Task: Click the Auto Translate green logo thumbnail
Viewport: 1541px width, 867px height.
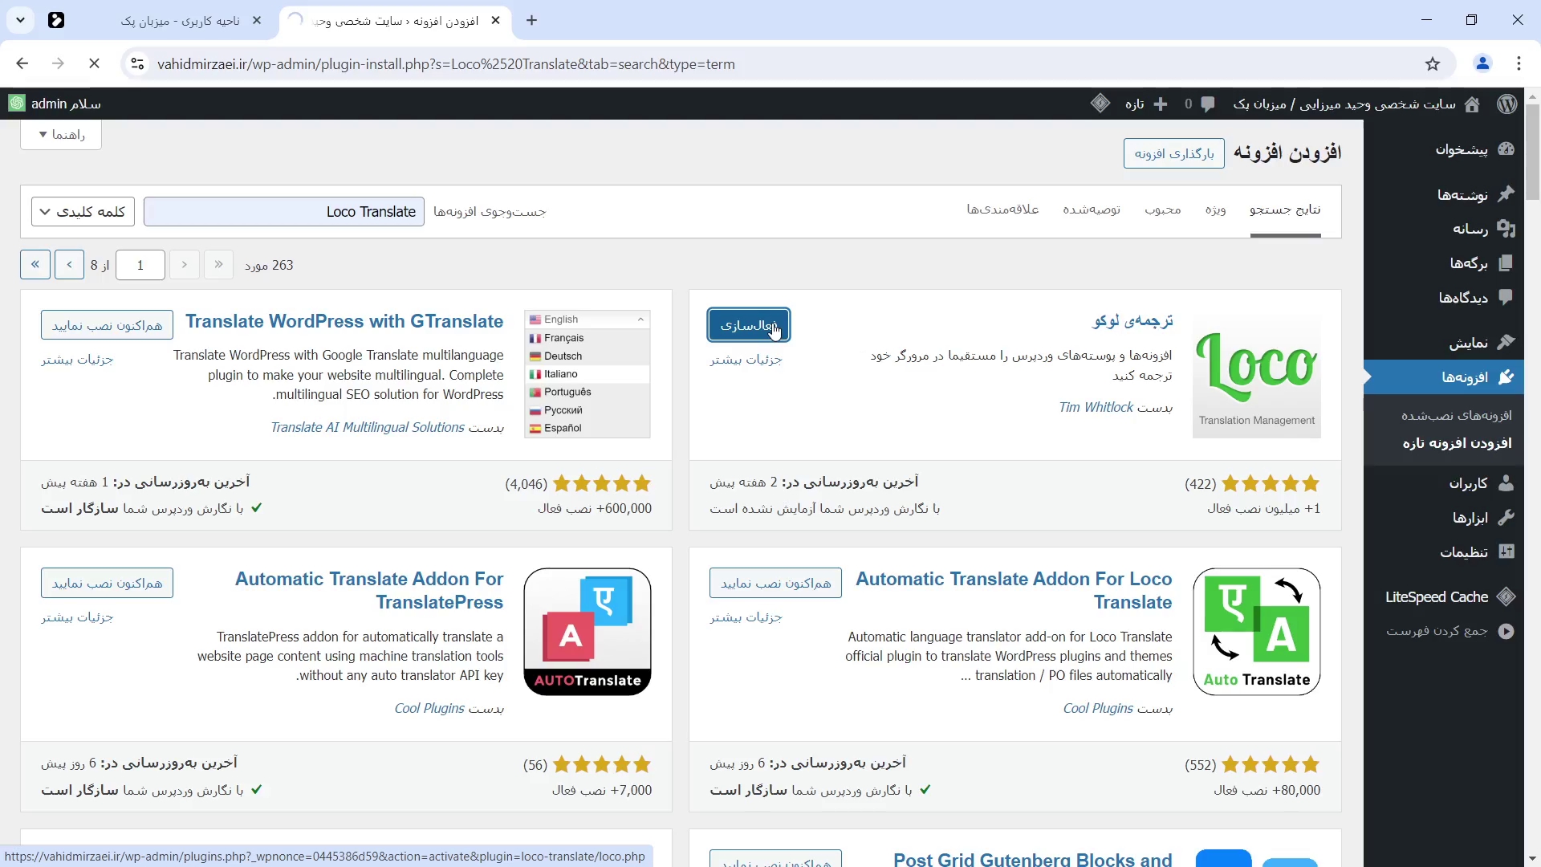Action: pos(1256,632)
